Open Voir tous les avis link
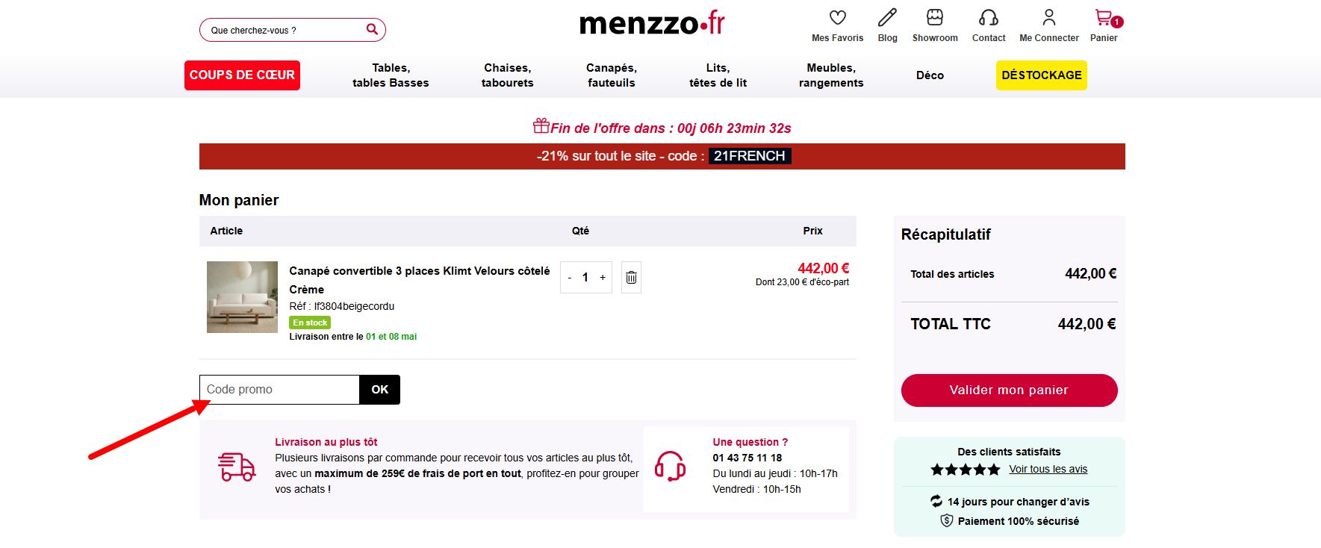This screenshot has height=548, width=1321. pos(1048,469)
